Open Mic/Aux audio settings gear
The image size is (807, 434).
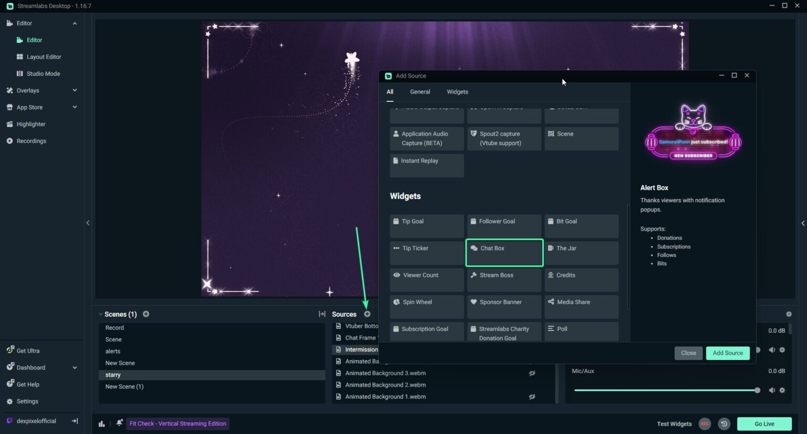782,390
